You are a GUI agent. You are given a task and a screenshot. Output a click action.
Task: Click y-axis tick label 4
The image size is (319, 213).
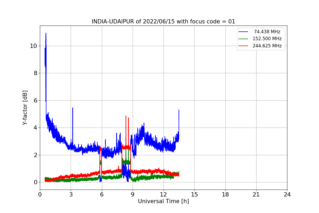click(35, 128)
